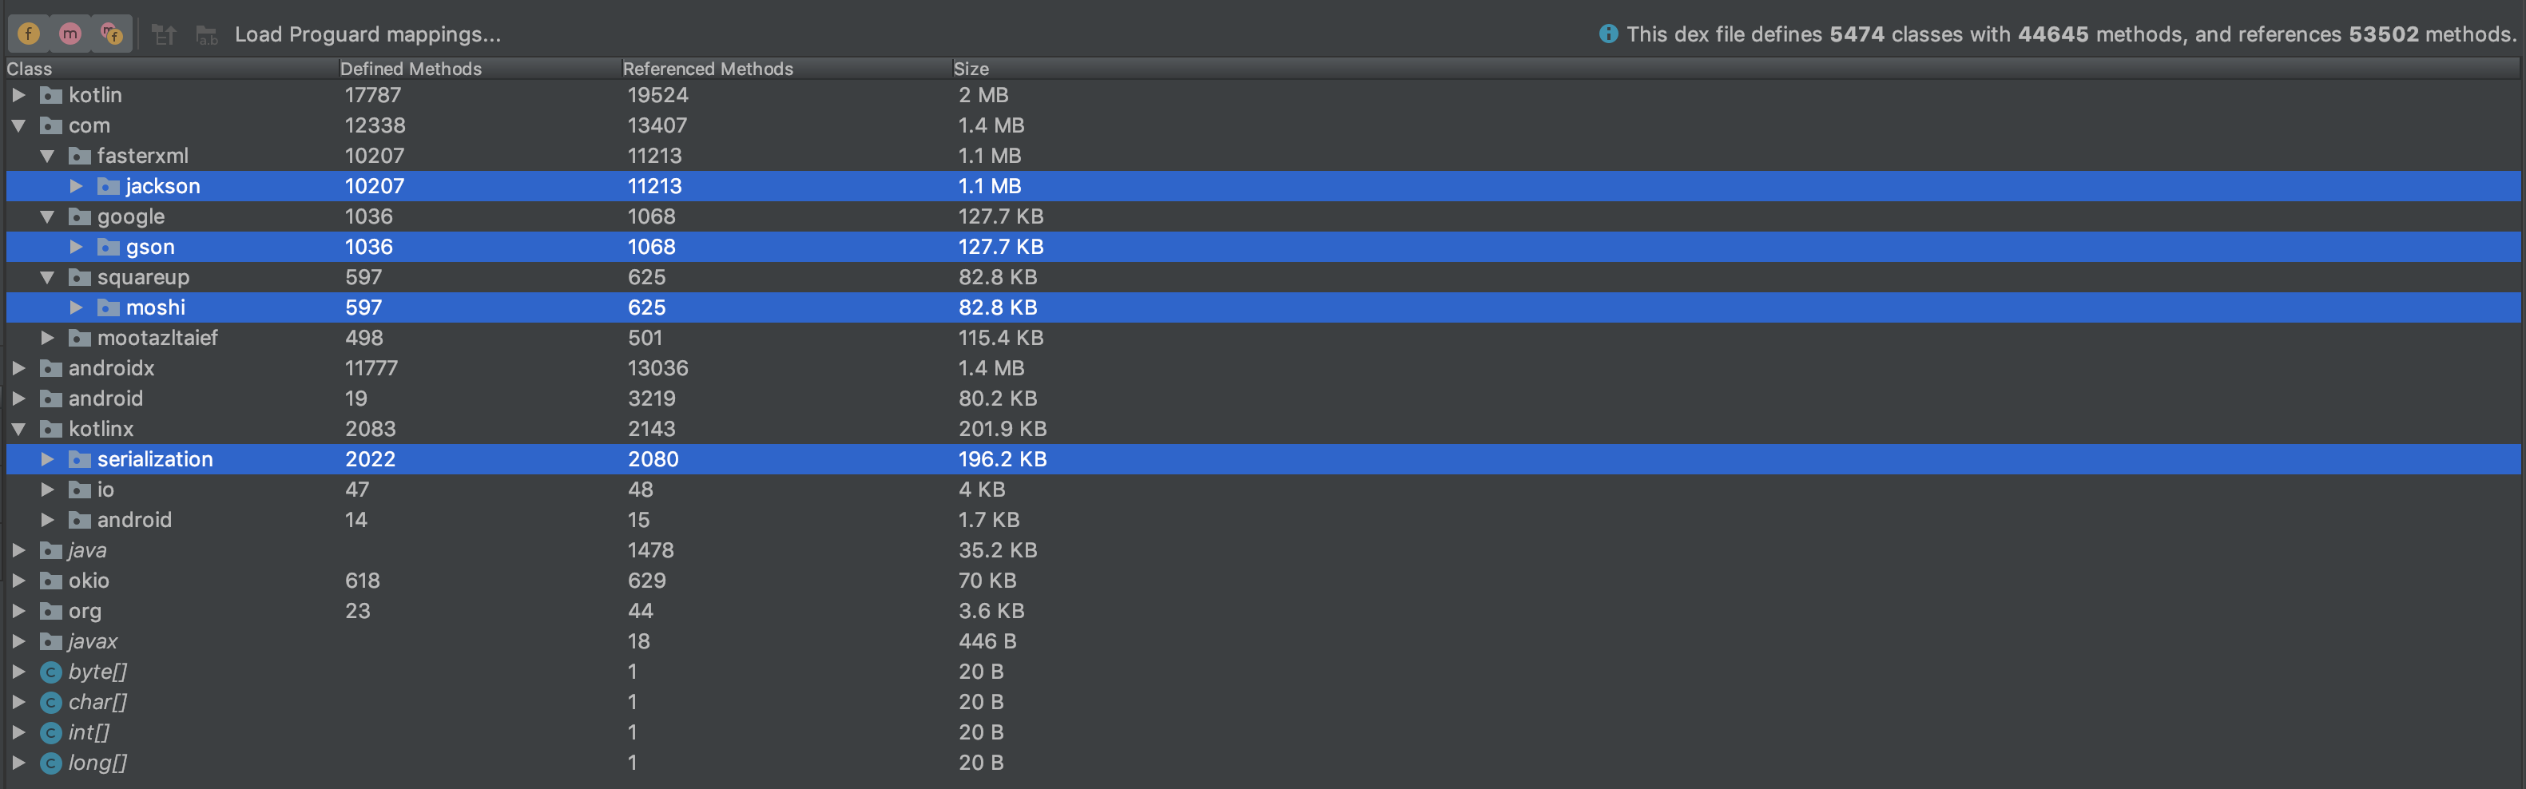
Task: Click the google folder icon
Action: 79,216
